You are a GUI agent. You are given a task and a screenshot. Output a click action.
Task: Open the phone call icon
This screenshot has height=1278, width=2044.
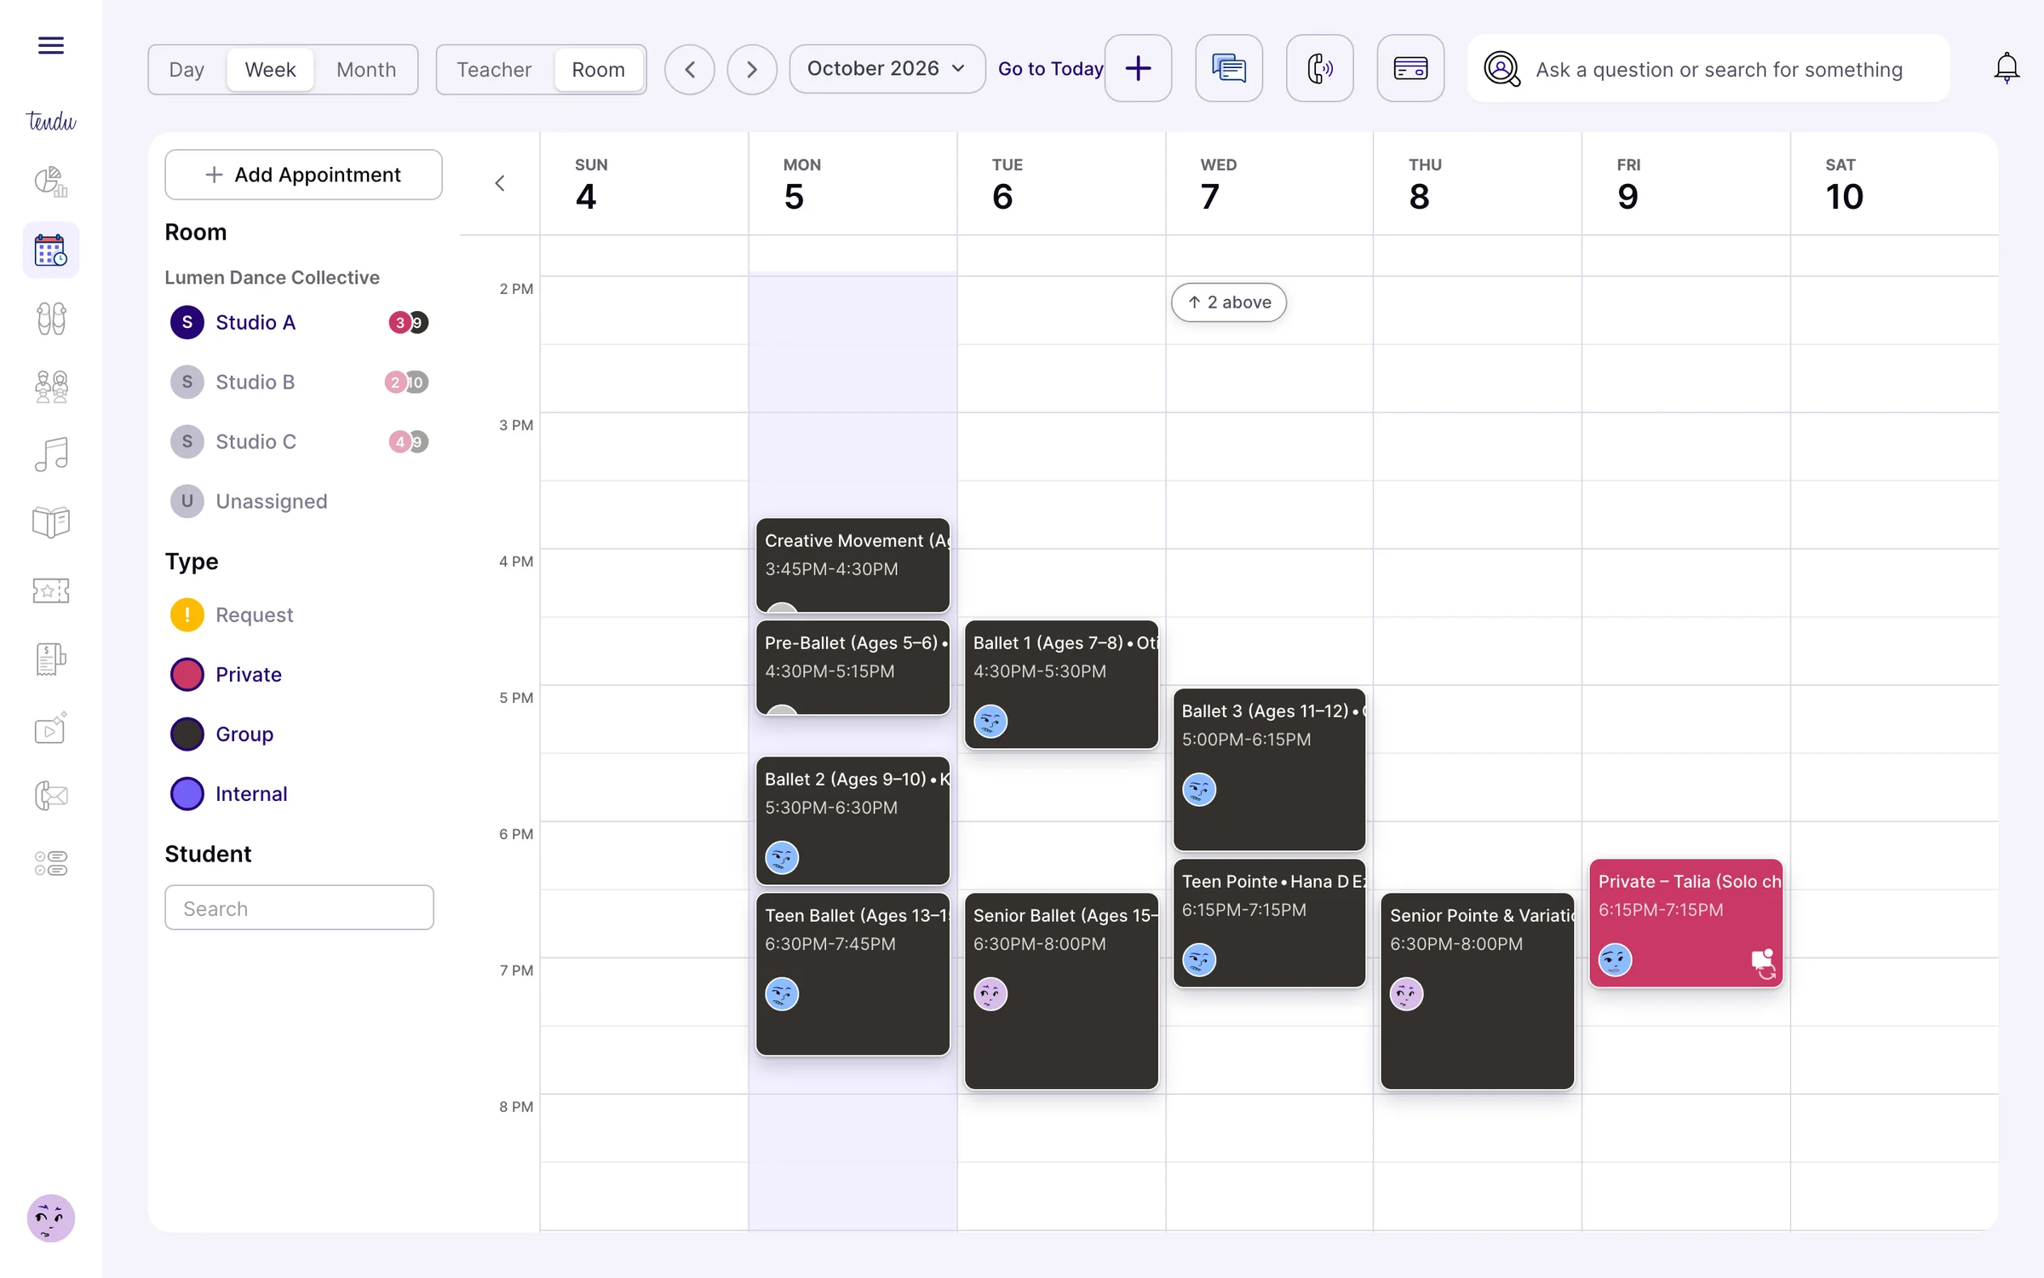pyautogui.click(x=1320, y=68)
